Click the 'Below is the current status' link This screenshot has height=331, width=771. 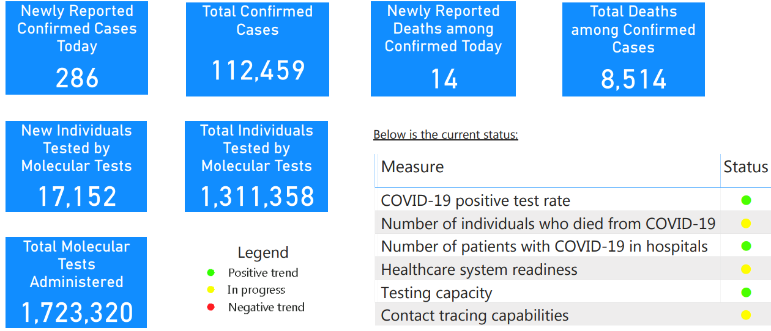point(445,135)
